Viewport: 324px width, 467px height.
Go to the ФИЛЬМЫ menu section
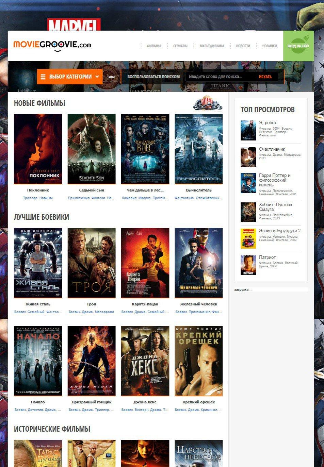pyautogui.click(x=154, y=46)
